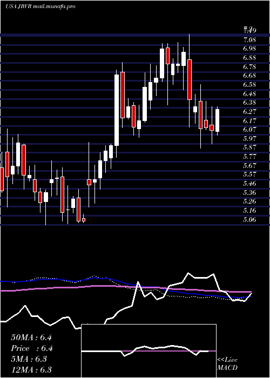Pick the 5.36 price axis label
Viewport: 270px width, 378px height.
coord(249,192)
